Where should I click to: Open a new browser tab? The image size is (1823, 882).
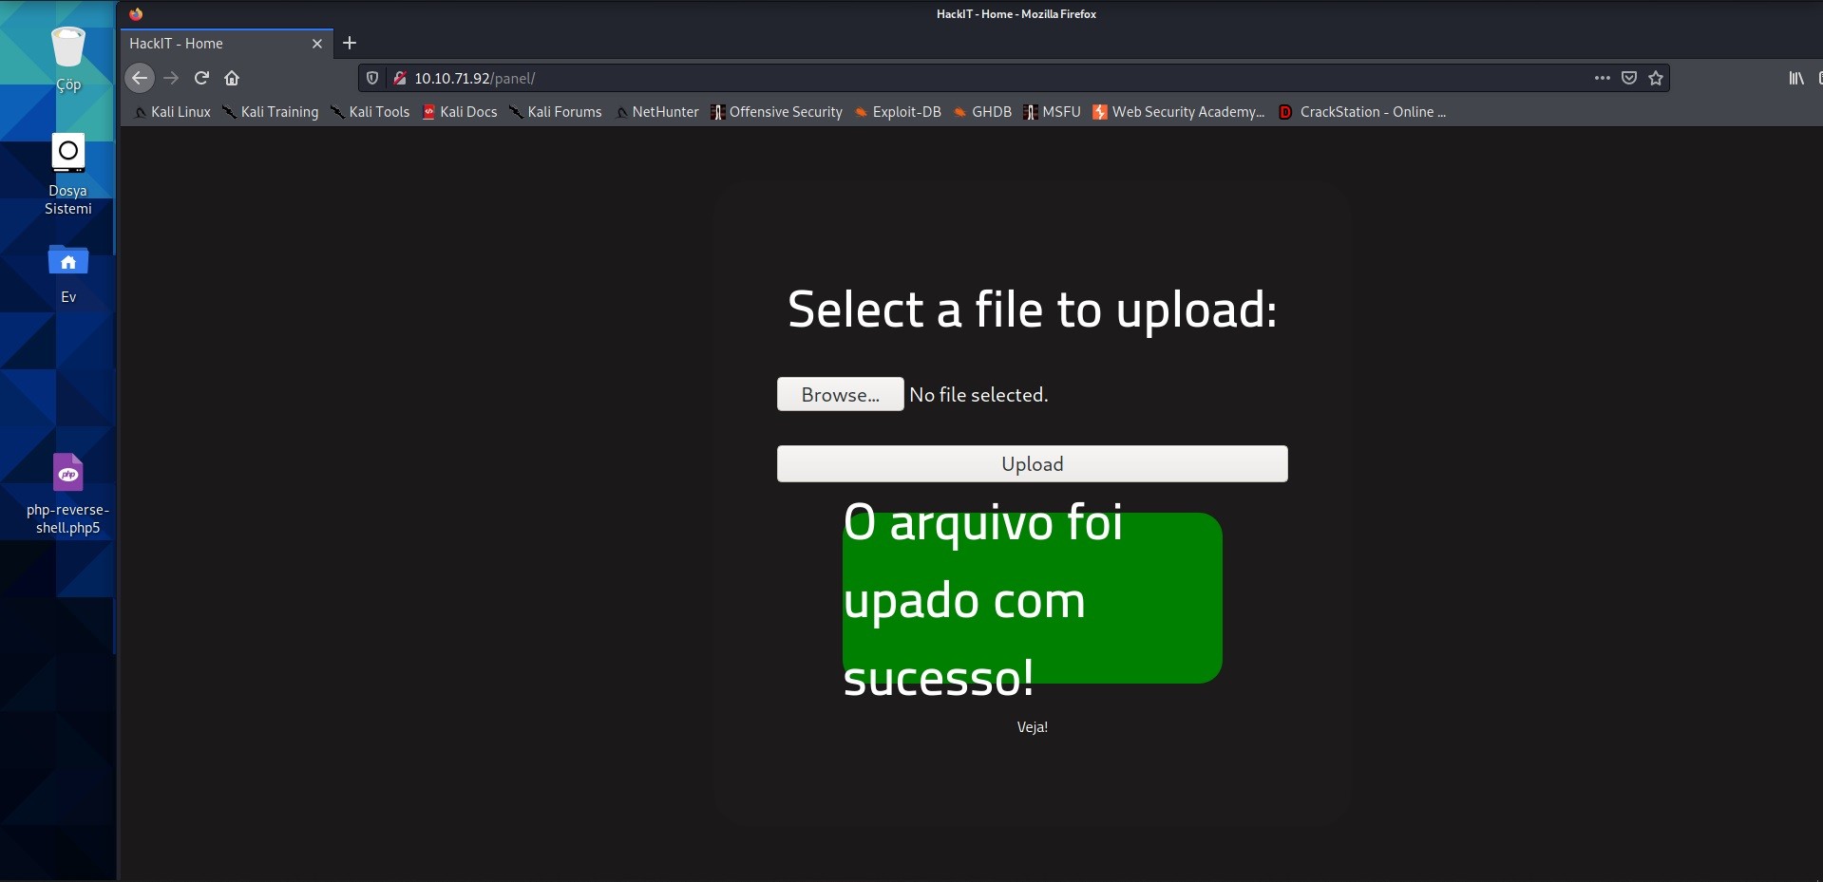click(x=350, y=43)
